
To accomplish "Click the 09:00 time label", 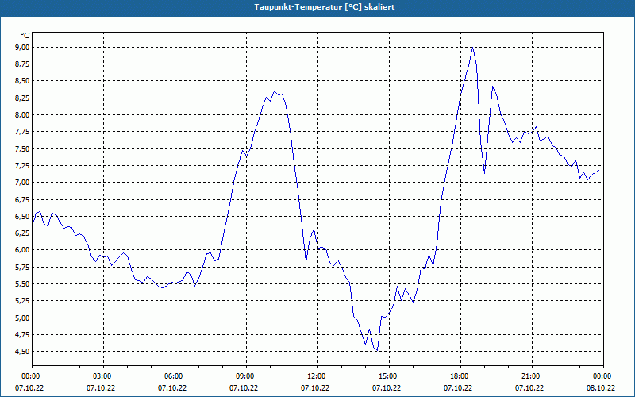I will (x=247, y=376).
